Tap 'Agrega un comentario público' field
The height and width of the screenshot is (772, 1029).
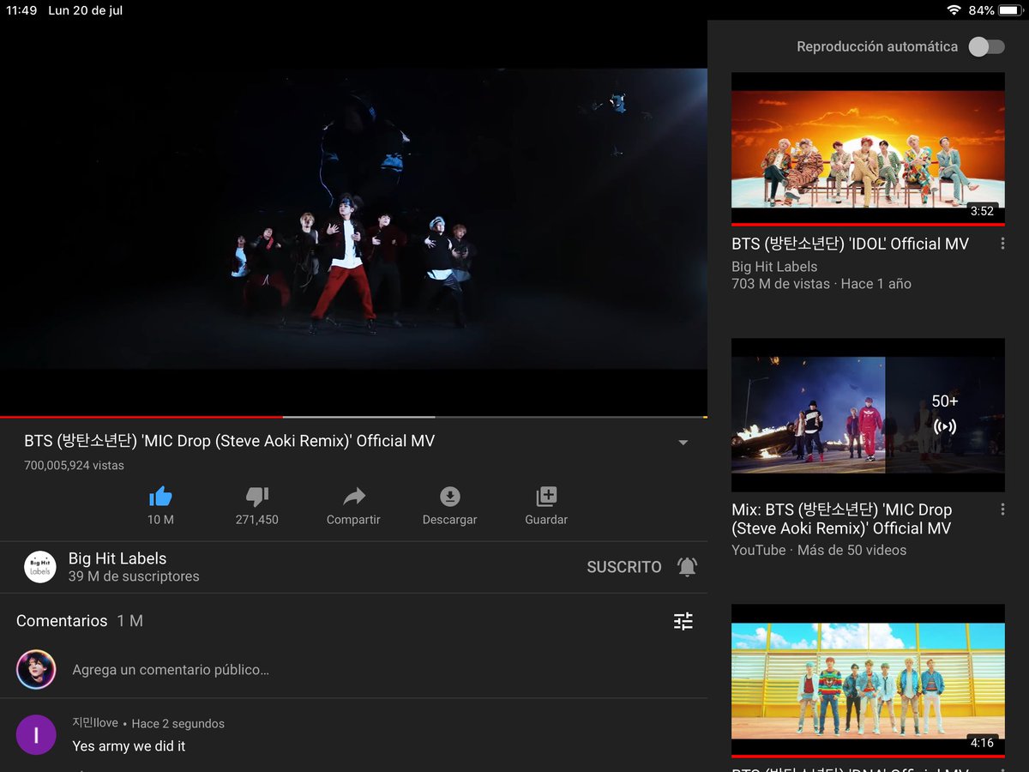[x=171, y=670]
